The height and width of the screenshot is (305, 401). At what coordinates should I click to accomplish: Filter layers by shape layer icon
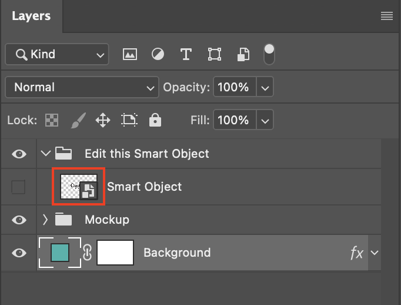pos(214,55)
